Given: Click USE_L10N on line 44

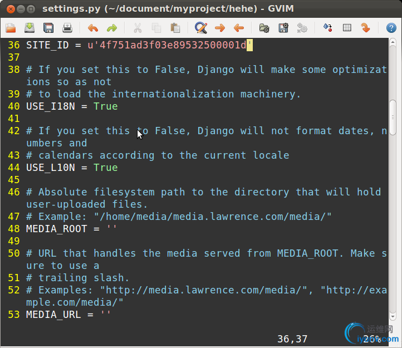Looking at the screenshot, I should click(x=51, y=168).
